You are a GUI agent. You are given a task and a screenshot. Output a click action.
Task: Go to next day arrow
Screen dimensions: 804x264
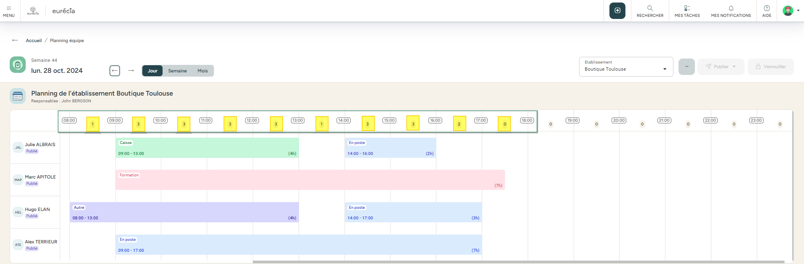coord(131,71)
